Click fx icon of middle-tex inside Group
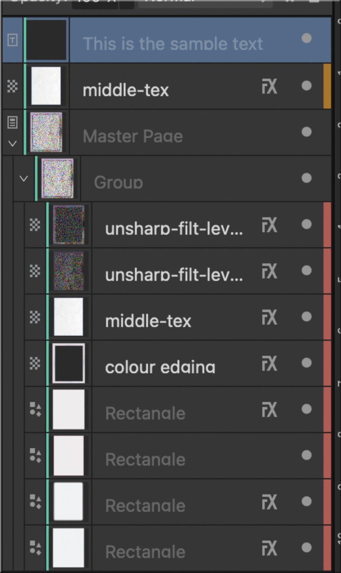 click(269, 317)
